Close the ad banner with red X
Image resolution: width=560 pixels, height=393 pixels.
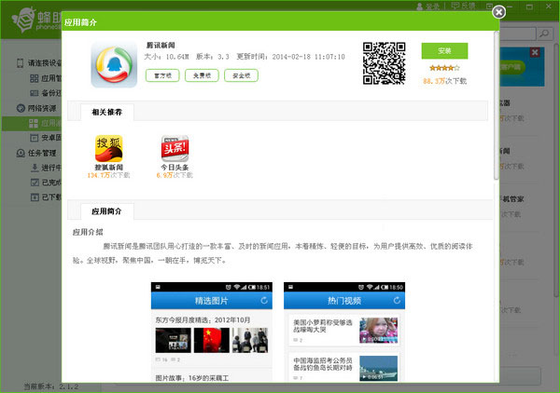point(535,52)
